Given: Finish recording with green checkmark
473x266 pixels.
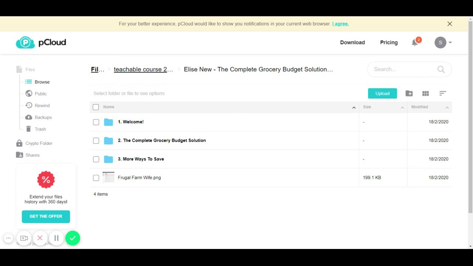Looking at the screenshot, I should pos(73,238).
